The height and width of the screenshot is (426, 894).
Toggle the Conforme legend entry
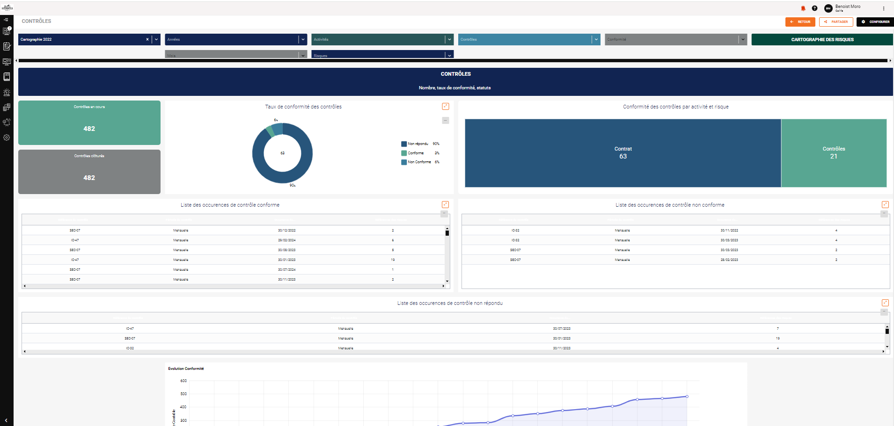pyautogui.click(x=420, y=153)
